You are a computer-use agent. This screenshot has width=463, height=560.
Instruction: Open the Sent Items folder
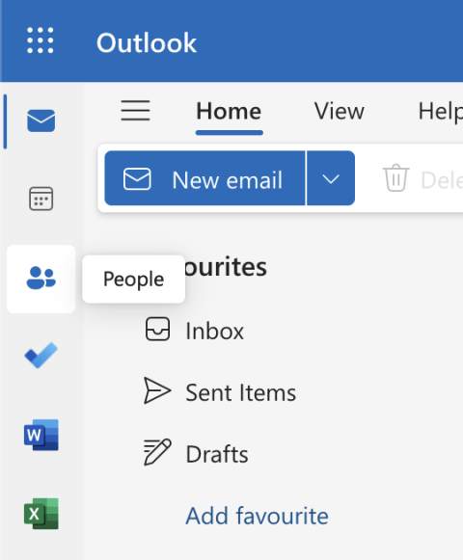241,392
